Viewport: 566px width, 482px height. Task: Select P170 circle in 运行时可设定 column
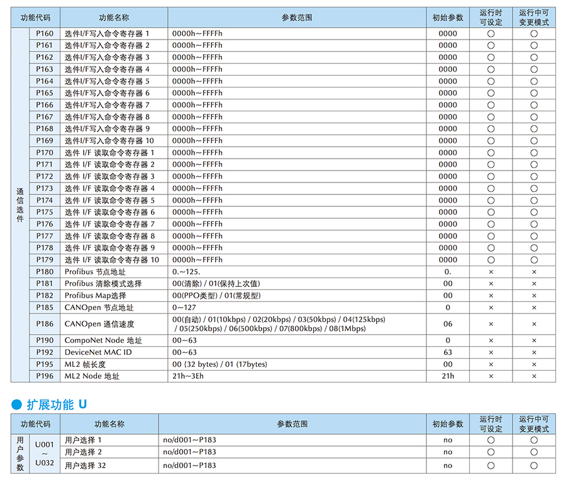491,153
